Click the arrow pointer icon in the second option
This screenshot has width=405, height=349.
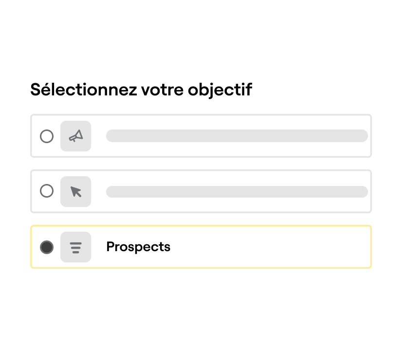(x=75, y=191)
